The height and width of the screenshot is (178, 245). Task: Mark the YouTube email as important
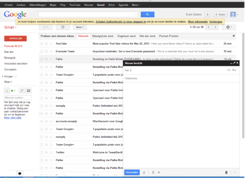pos(51,44)
